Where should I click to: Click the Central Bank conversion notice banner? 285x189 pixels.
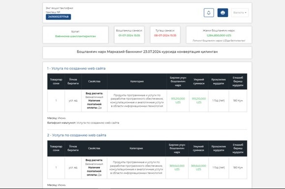click(x=147, y=52)
